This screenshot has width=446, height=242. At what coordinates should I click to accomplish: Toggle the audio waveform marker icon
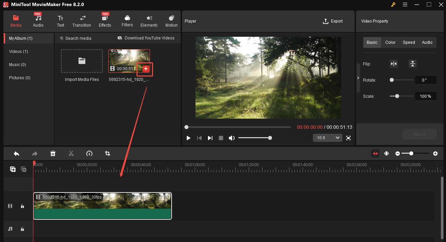point(386,153)
